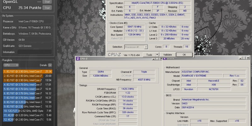Viewport: 252px width, 126px height.
Task: Click the Chipset field Haswell-E
Action: coord(214,81)
